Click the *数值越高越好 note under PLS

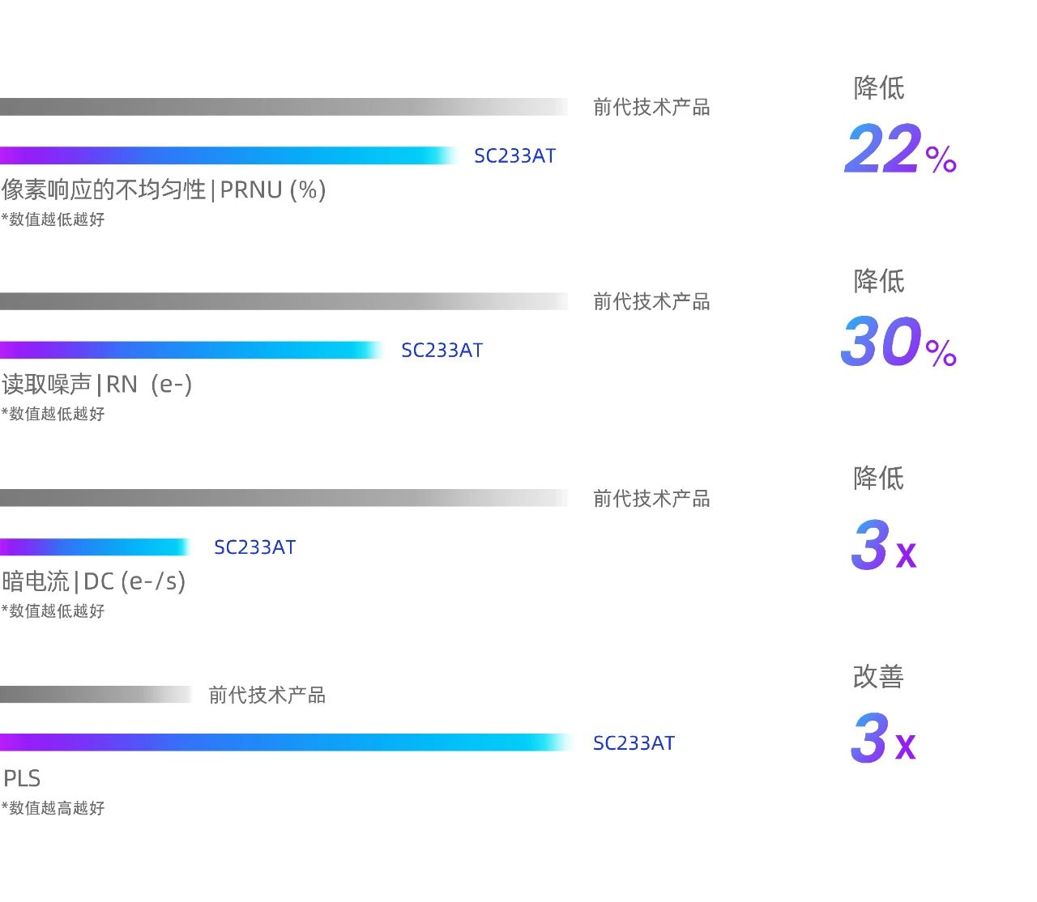click(x=53, y=808)
